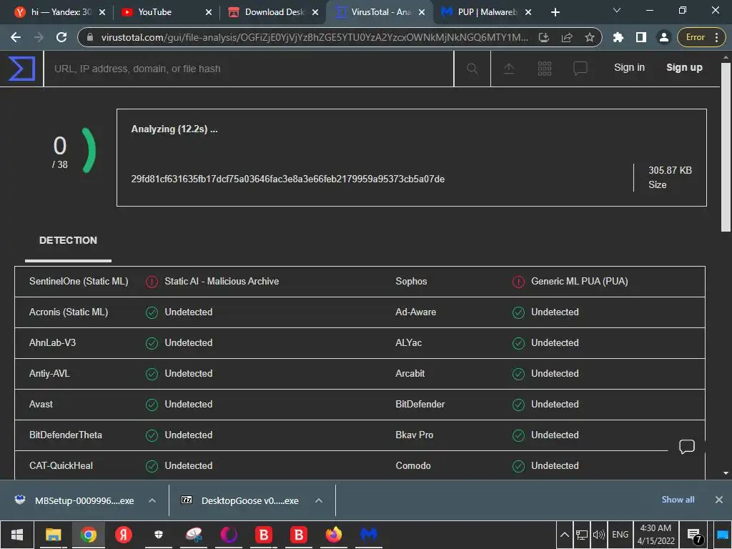
Task: Click the SentinelOne (Static ML) engine name
Action: point(79,282)
